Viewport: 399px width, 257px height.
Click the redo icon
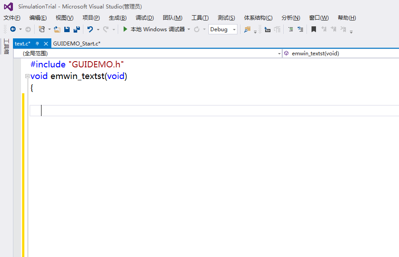click(106, 29)
